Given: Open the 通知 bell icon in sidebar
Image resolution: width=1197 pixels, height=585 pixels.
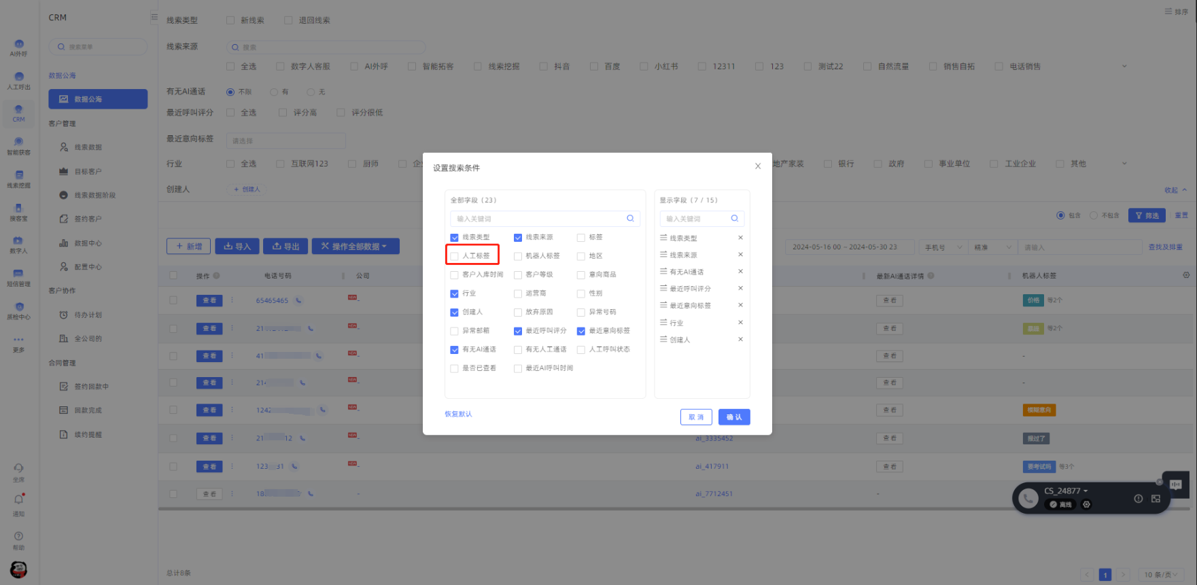Looking at the screenshot, I should [x=18, y=500].
